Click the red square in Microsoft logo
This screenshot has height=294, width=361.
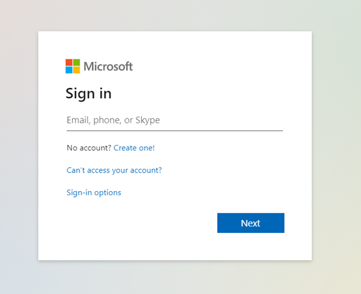point(69,62)
